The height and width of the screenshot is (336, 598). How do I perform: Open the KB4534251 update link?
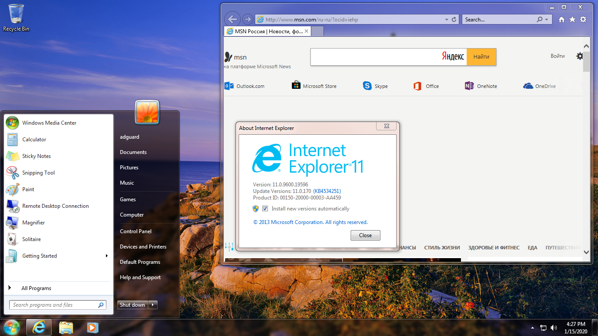click(x=327, y=191)
